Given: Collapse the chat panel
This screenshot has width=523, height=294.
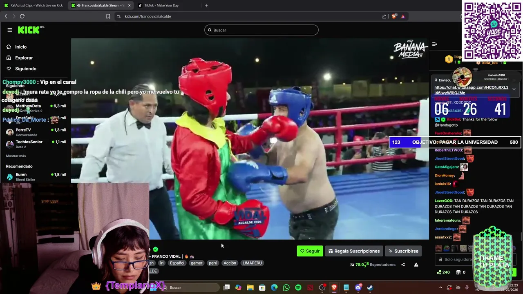Looking at the screenshot, I should [435, 44].
